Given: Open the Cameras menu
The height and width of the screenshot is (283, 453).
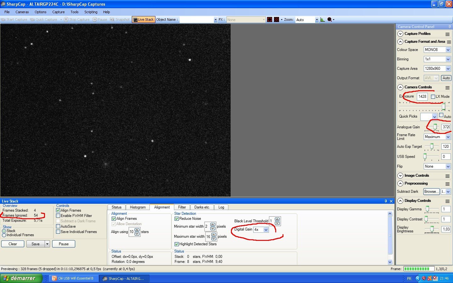Looking at the screenshot, I should click(22, 12).
